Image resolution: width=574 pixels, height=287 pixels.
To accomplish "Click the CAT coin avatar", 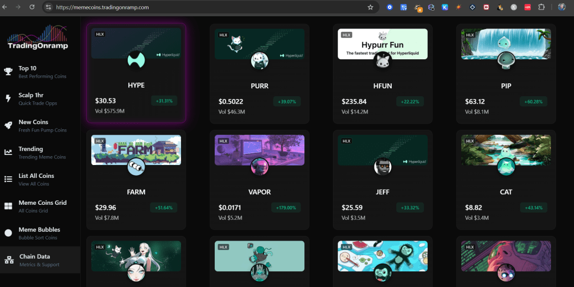I will coord(506,167).
